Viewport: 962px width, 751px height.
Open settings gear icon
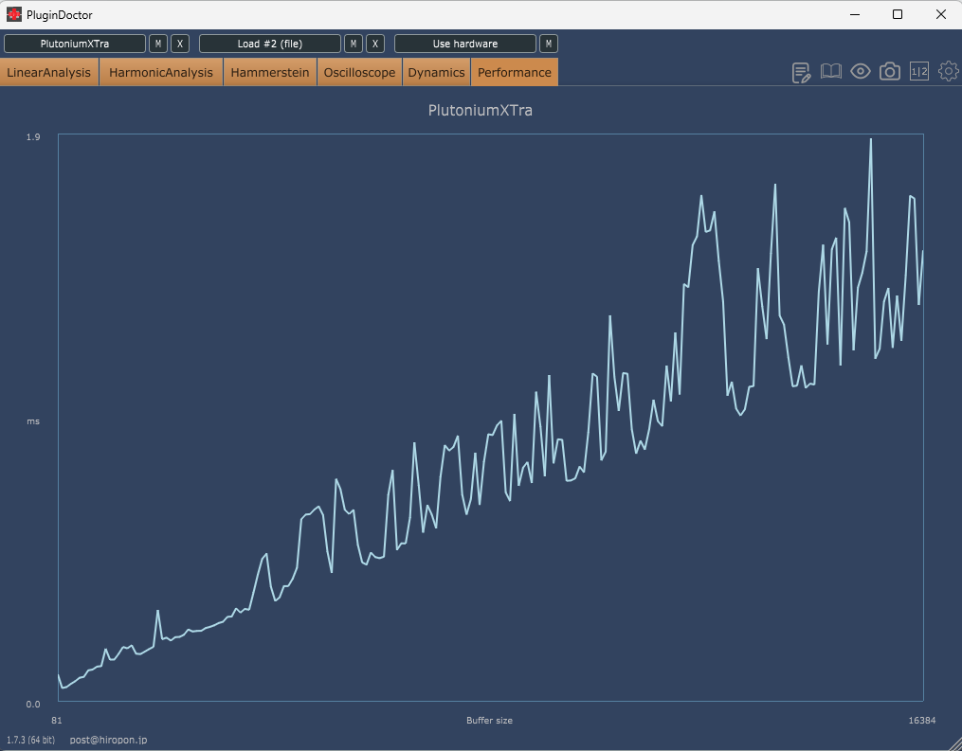[x=949, y=71]
